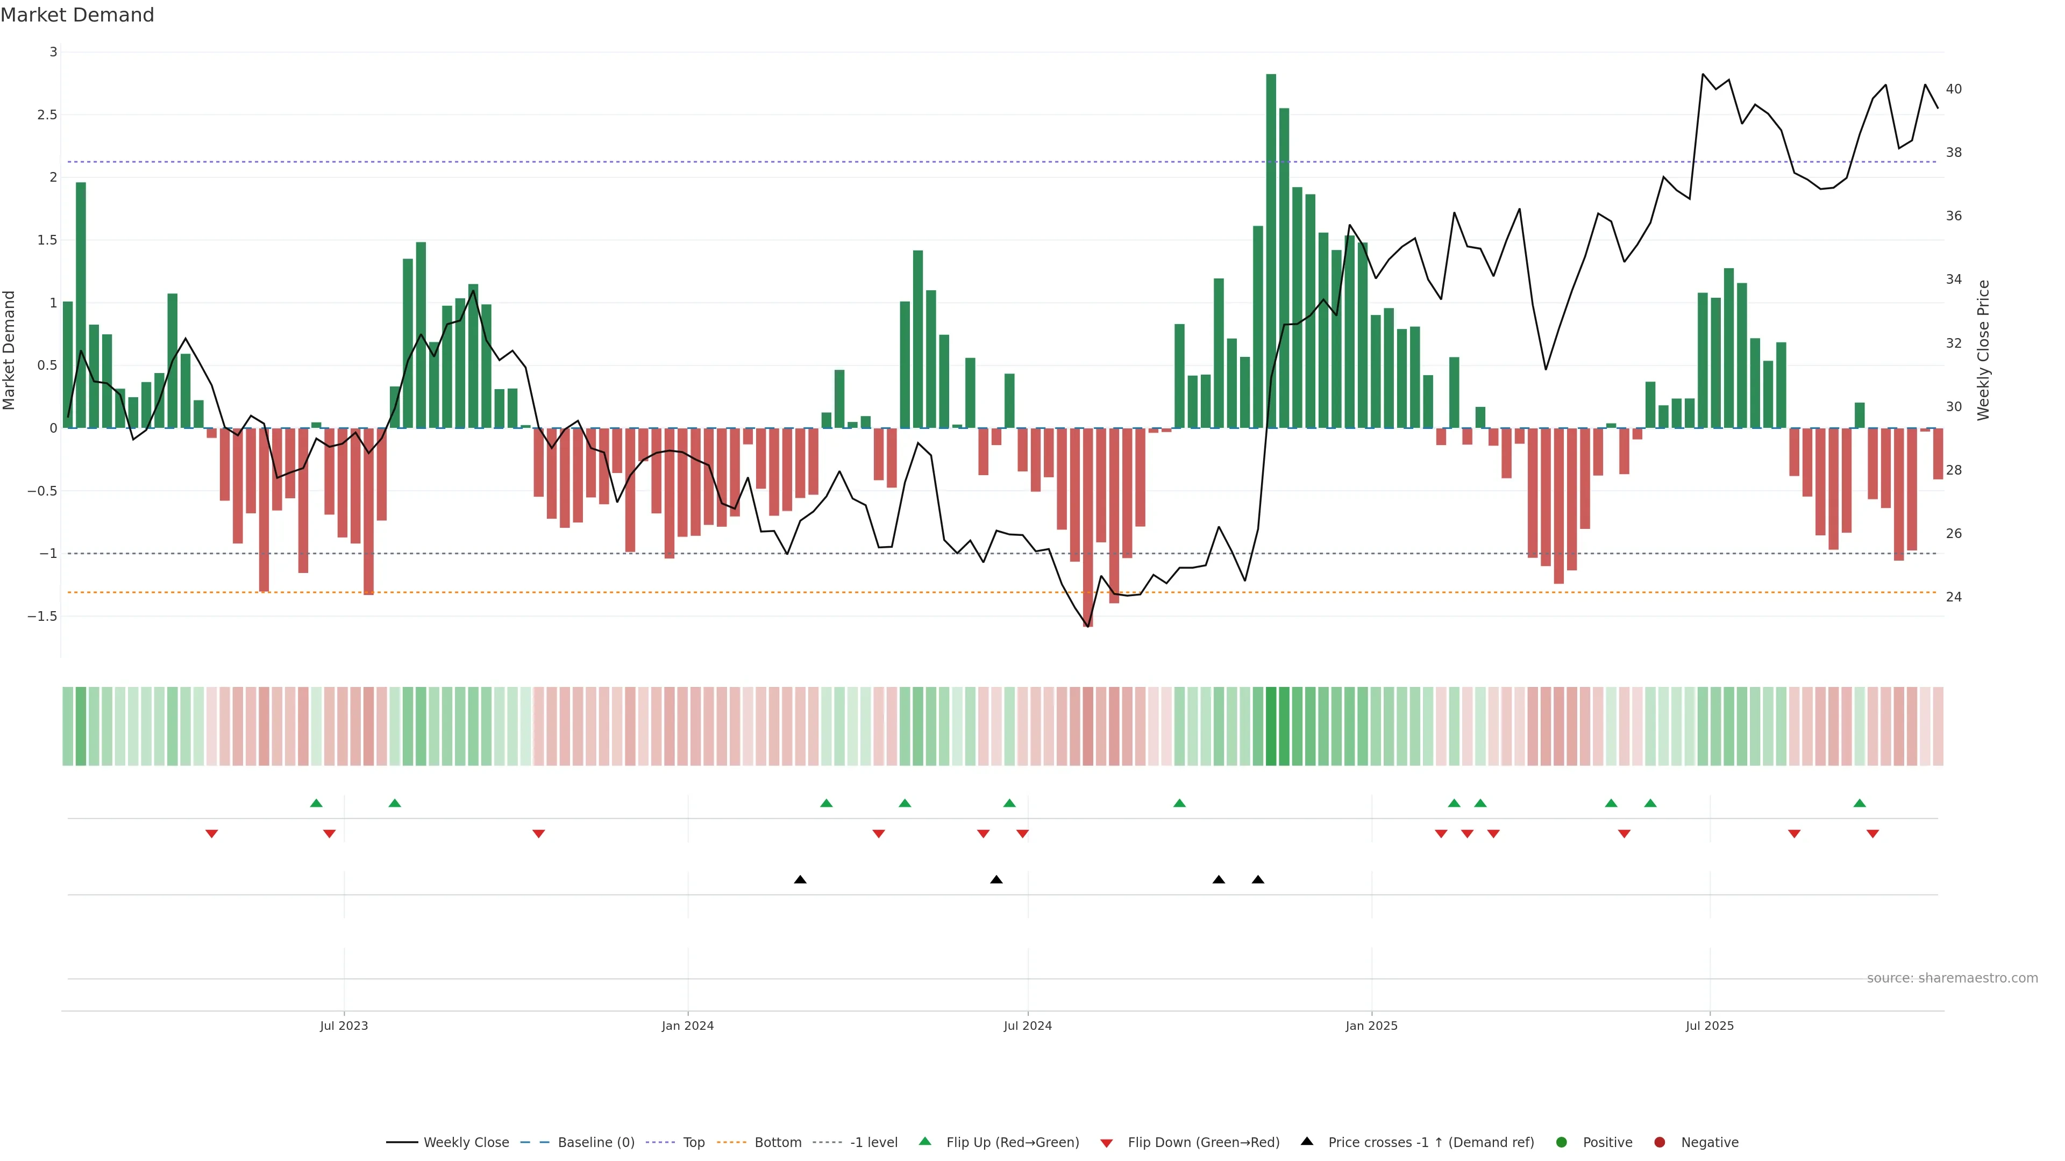Click the last green flip-up marker
This screenshot has width=2065, height=1161.
click(x=1859, y=803)
